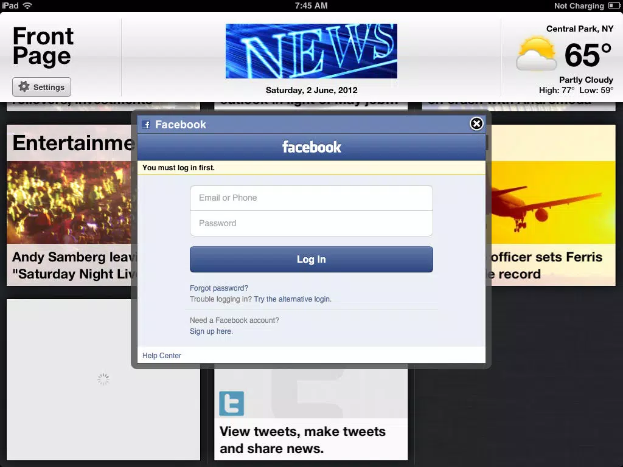This screenshot has height=467, width=623.
Task: Tap the High 77° Low 59° forecast
Action: point(576,90)
